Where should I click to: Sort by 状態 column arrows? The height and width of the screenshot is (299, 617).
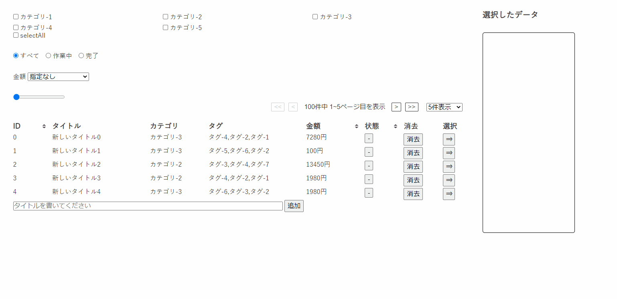pos(396,126)
